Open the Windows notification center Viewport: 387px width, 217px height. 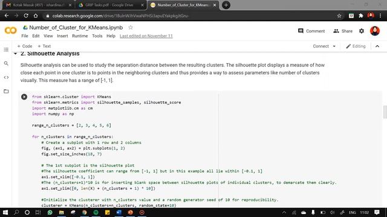coord(377,212)
